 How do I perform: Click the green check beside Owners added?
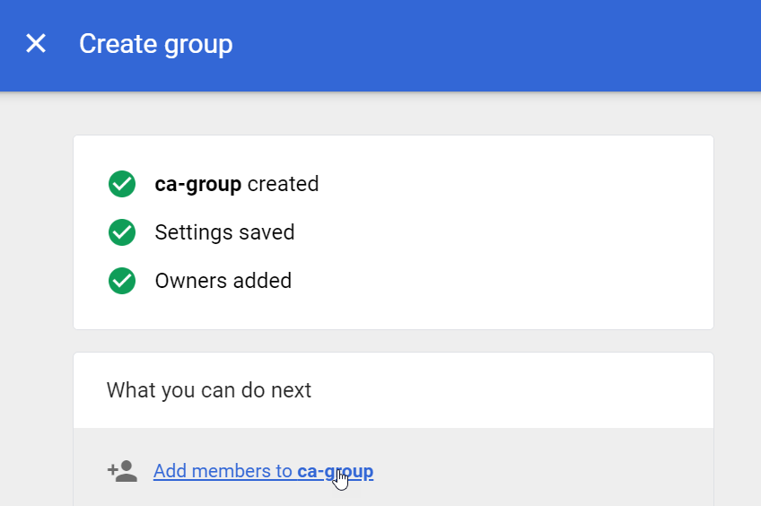pyautogui.click(x=122, y=281)
